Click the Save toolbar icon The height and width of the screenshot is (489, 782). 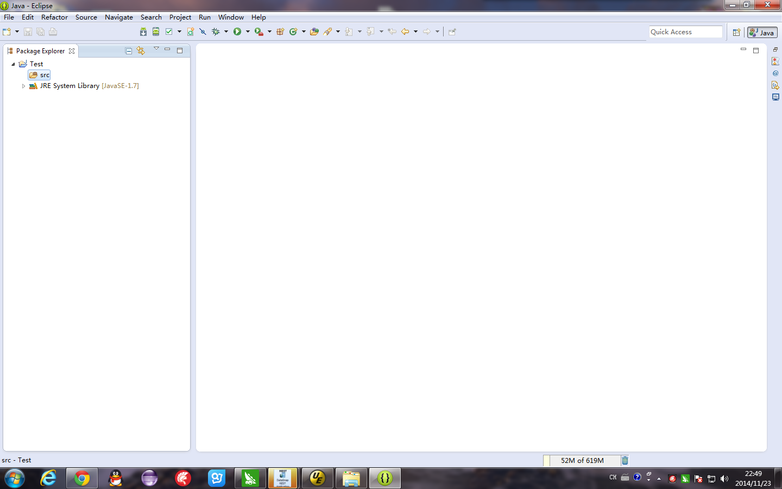(28, 32)
